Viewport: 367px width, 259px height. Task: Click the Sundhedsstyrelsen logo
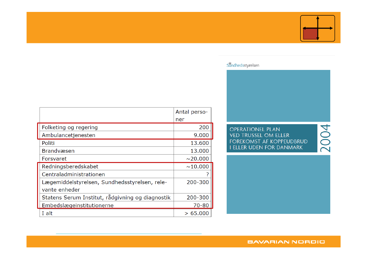click(243, 65)
